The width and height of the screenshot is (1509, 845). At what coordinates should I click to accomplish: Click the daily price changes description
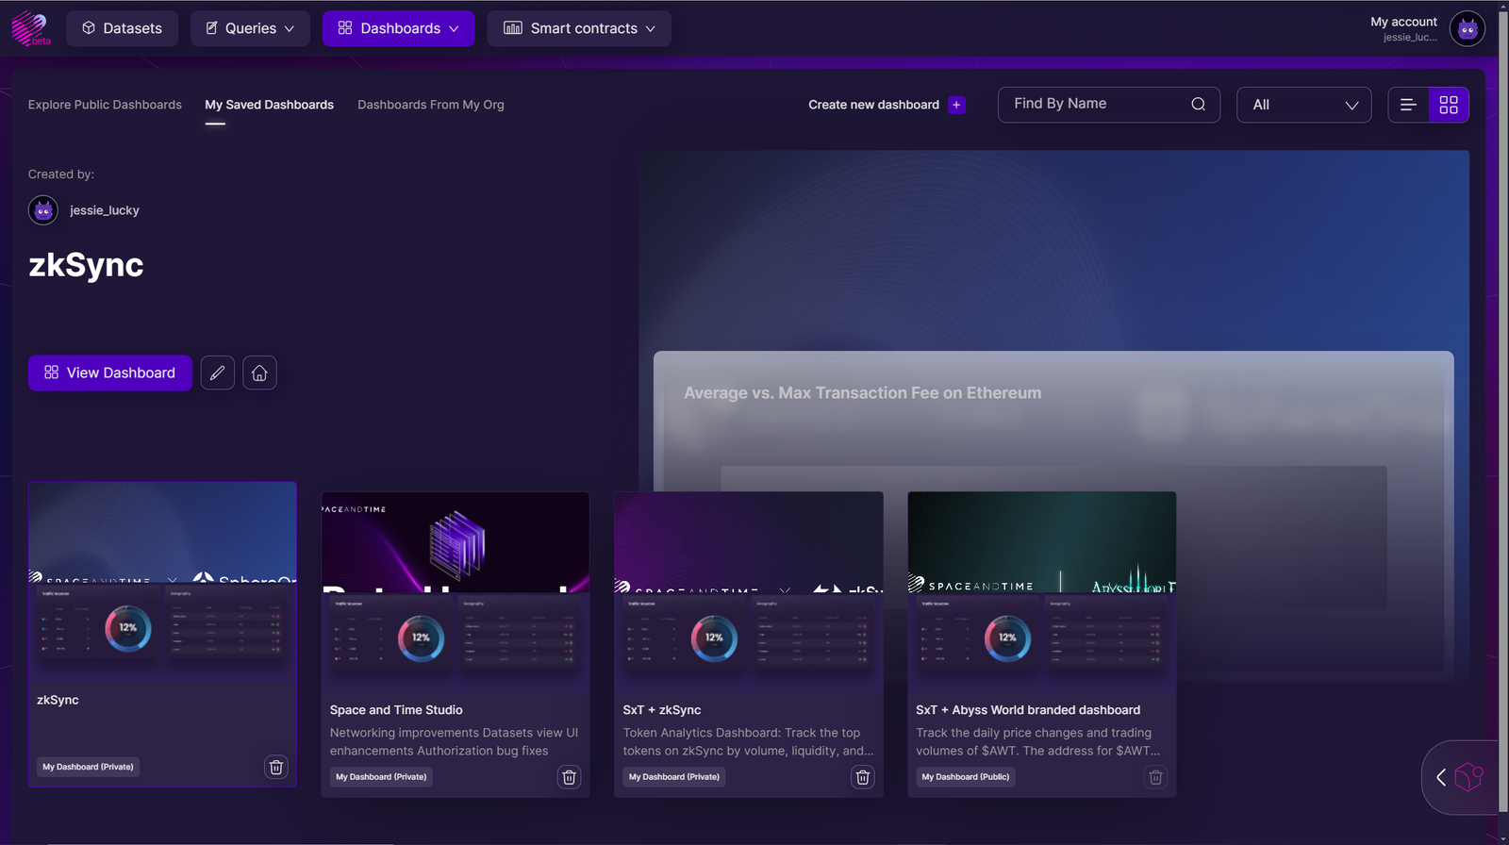(1037, 741)
